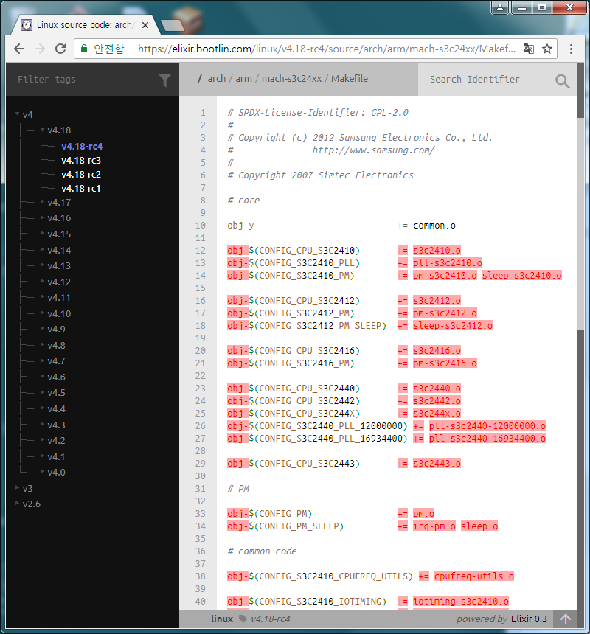Click the Elixir 0.3 footer link
Screen dimensions: 590x634
pyautogui.click(x=529, y=619)
